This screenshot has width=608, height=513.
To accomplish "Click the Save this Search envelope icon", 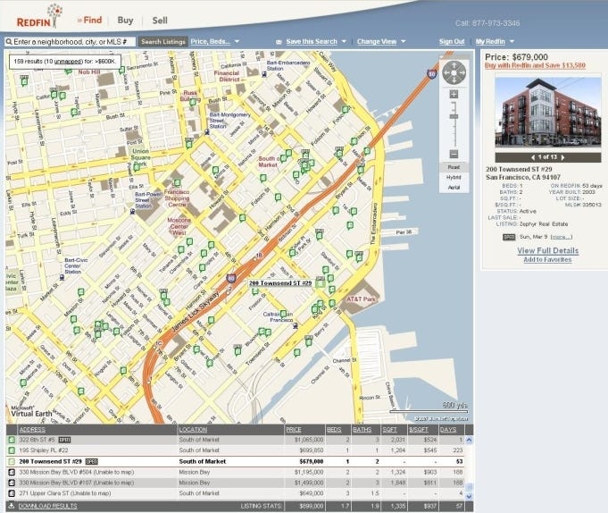I will 279,41.
